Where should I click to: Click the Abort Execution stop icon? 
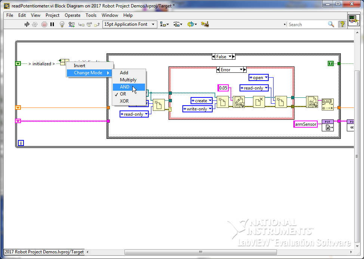pos(44,24)
